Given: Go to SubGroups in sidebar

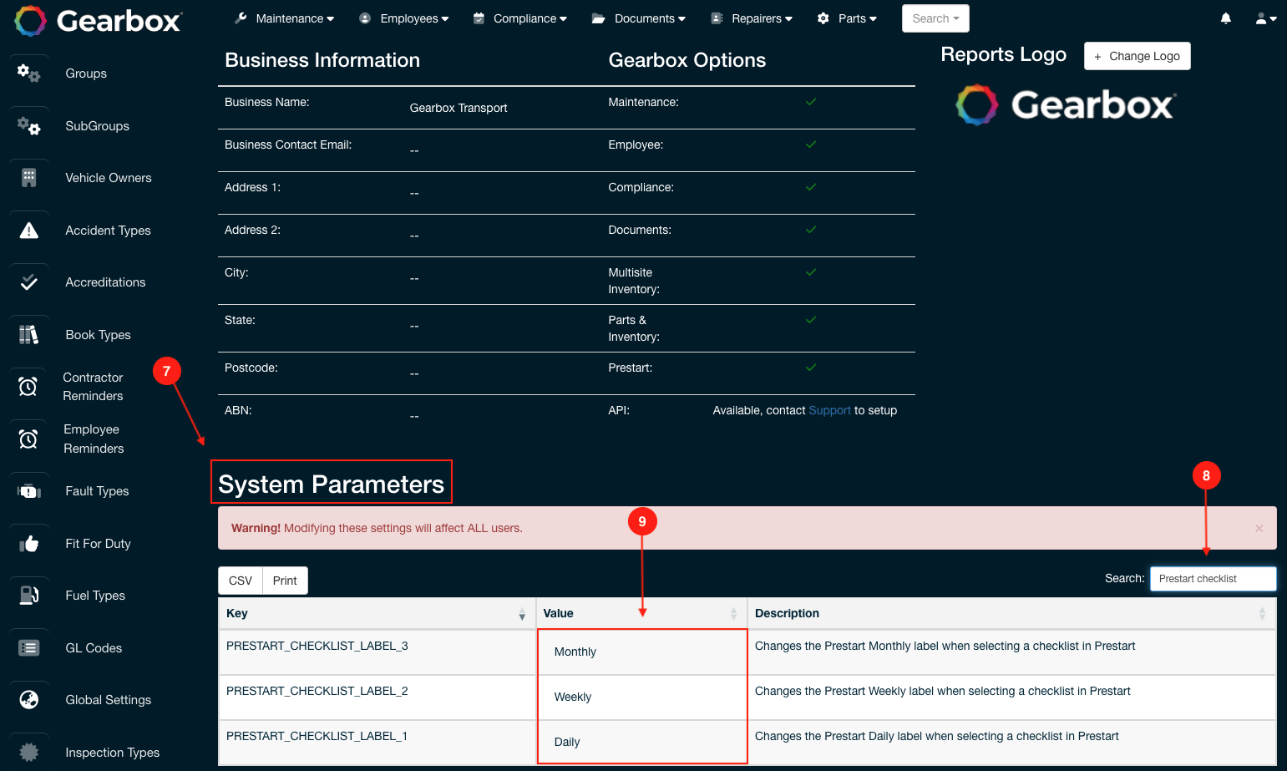Looking at the screenshot, I should [x=98, y=126].
